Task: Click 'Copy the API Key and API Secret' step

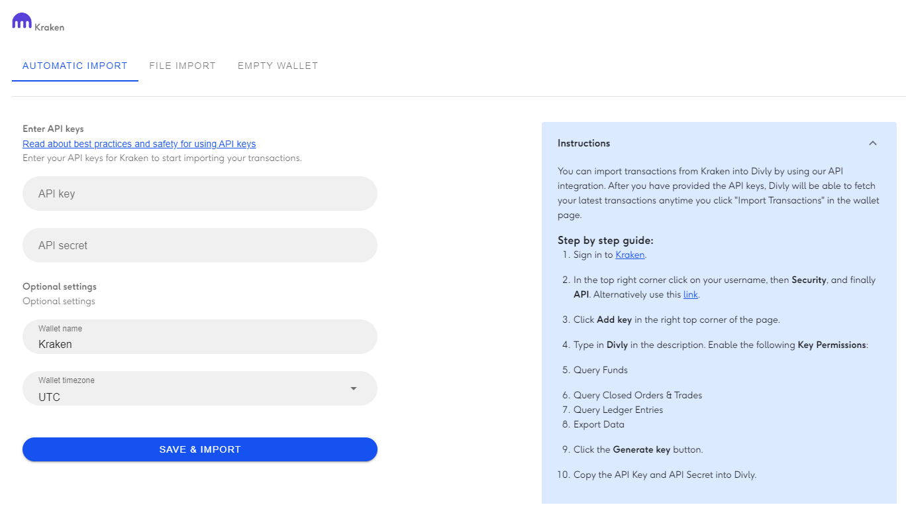Action: pyautogui.click(x=665, y=475)
